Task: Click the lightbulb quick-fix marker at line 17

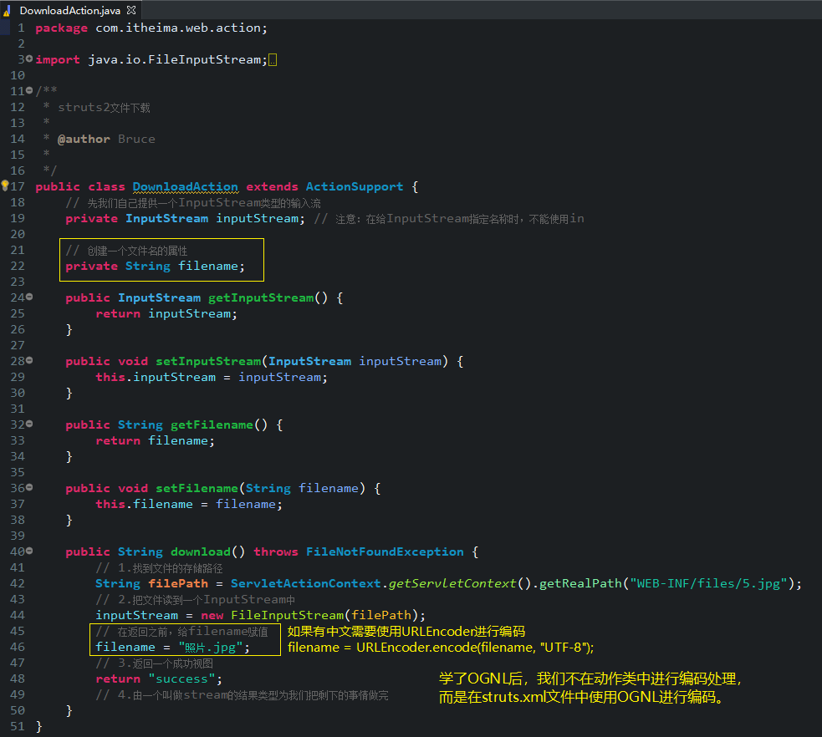Action: (x=5, y=185)
